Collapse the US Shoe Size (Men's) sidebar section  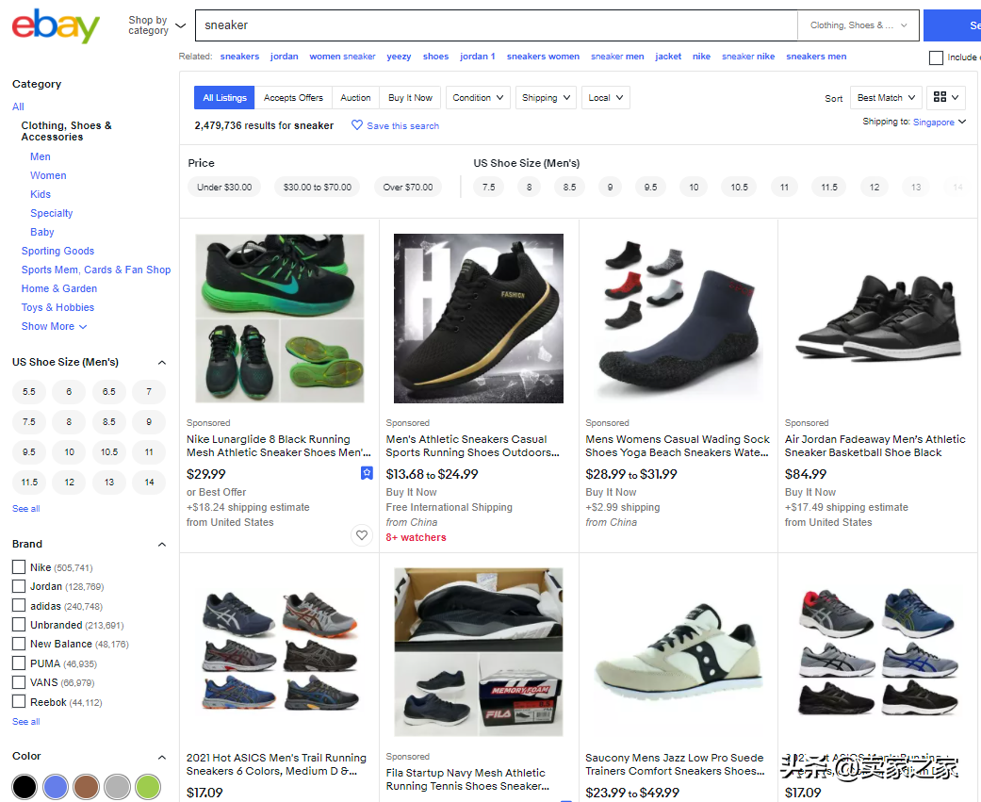click(162, 362)
